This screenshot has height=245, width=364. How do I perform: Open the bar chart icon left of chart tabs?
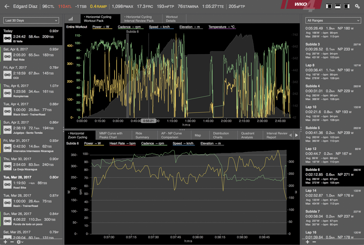pyautogui.click(x=71, y=19)
